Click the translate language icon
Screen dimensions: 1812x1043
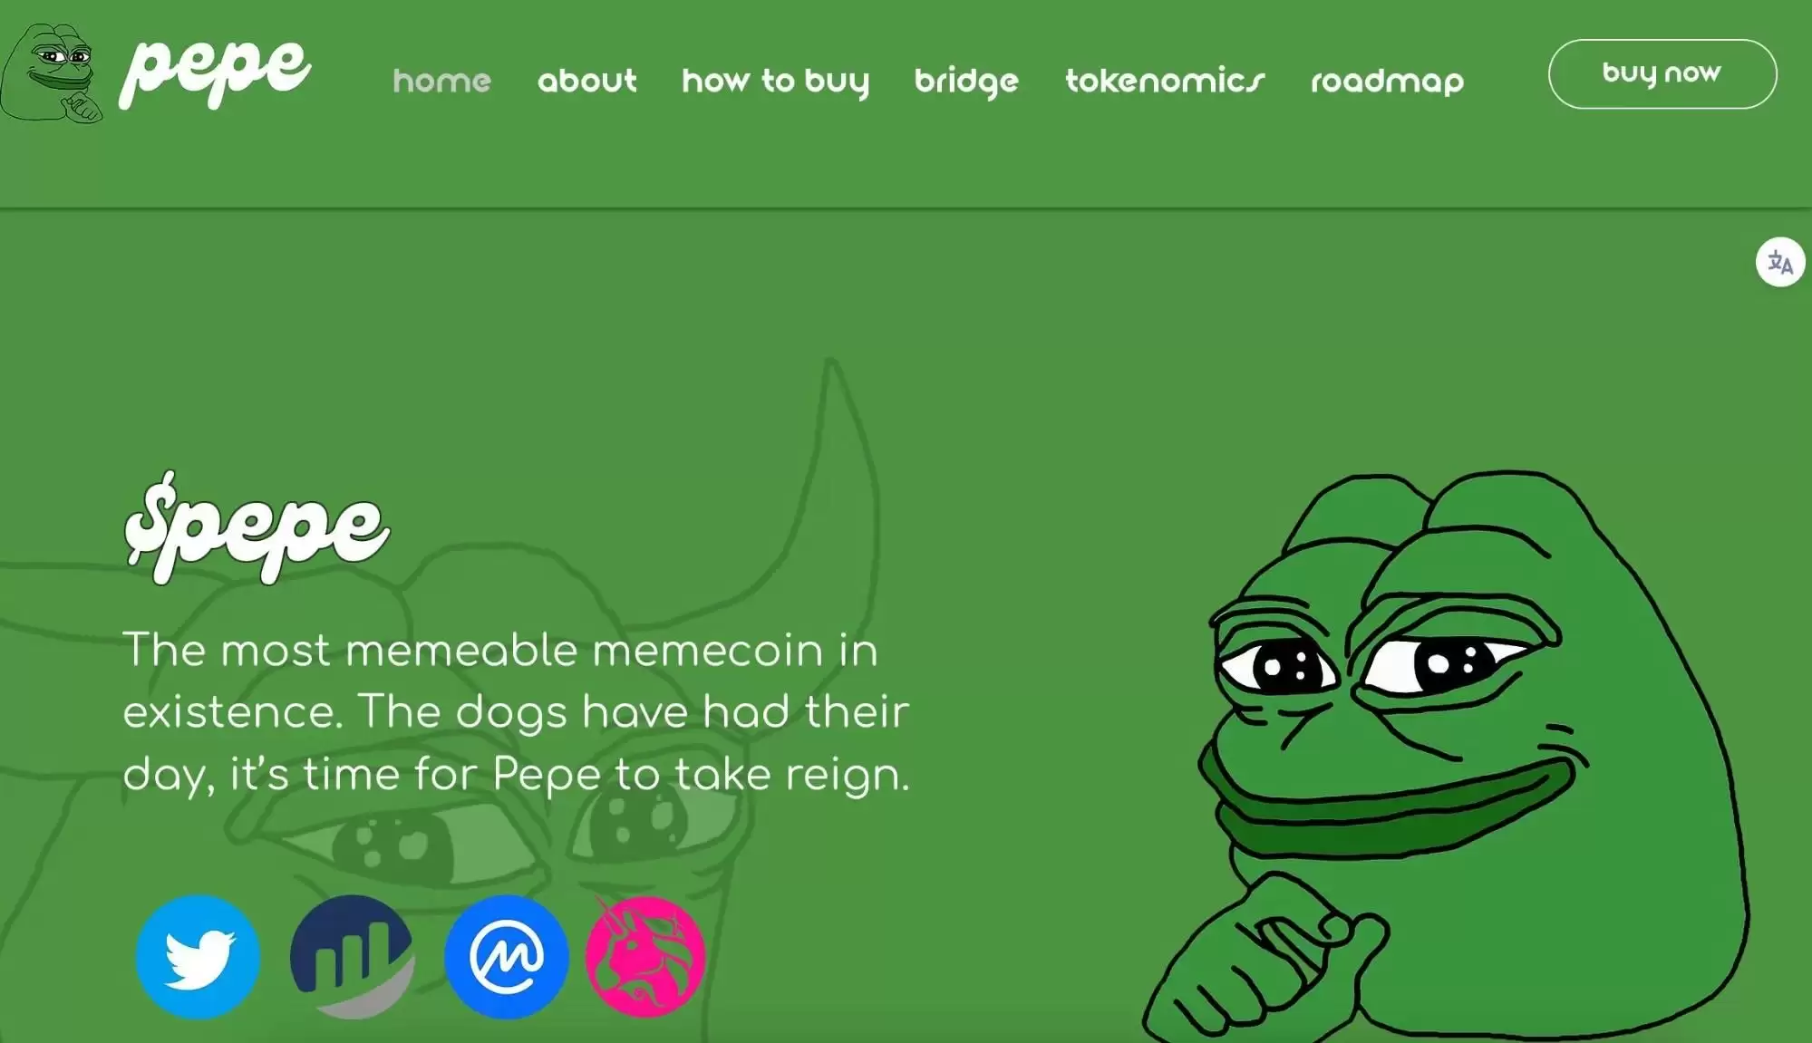tap(1779, 263)
